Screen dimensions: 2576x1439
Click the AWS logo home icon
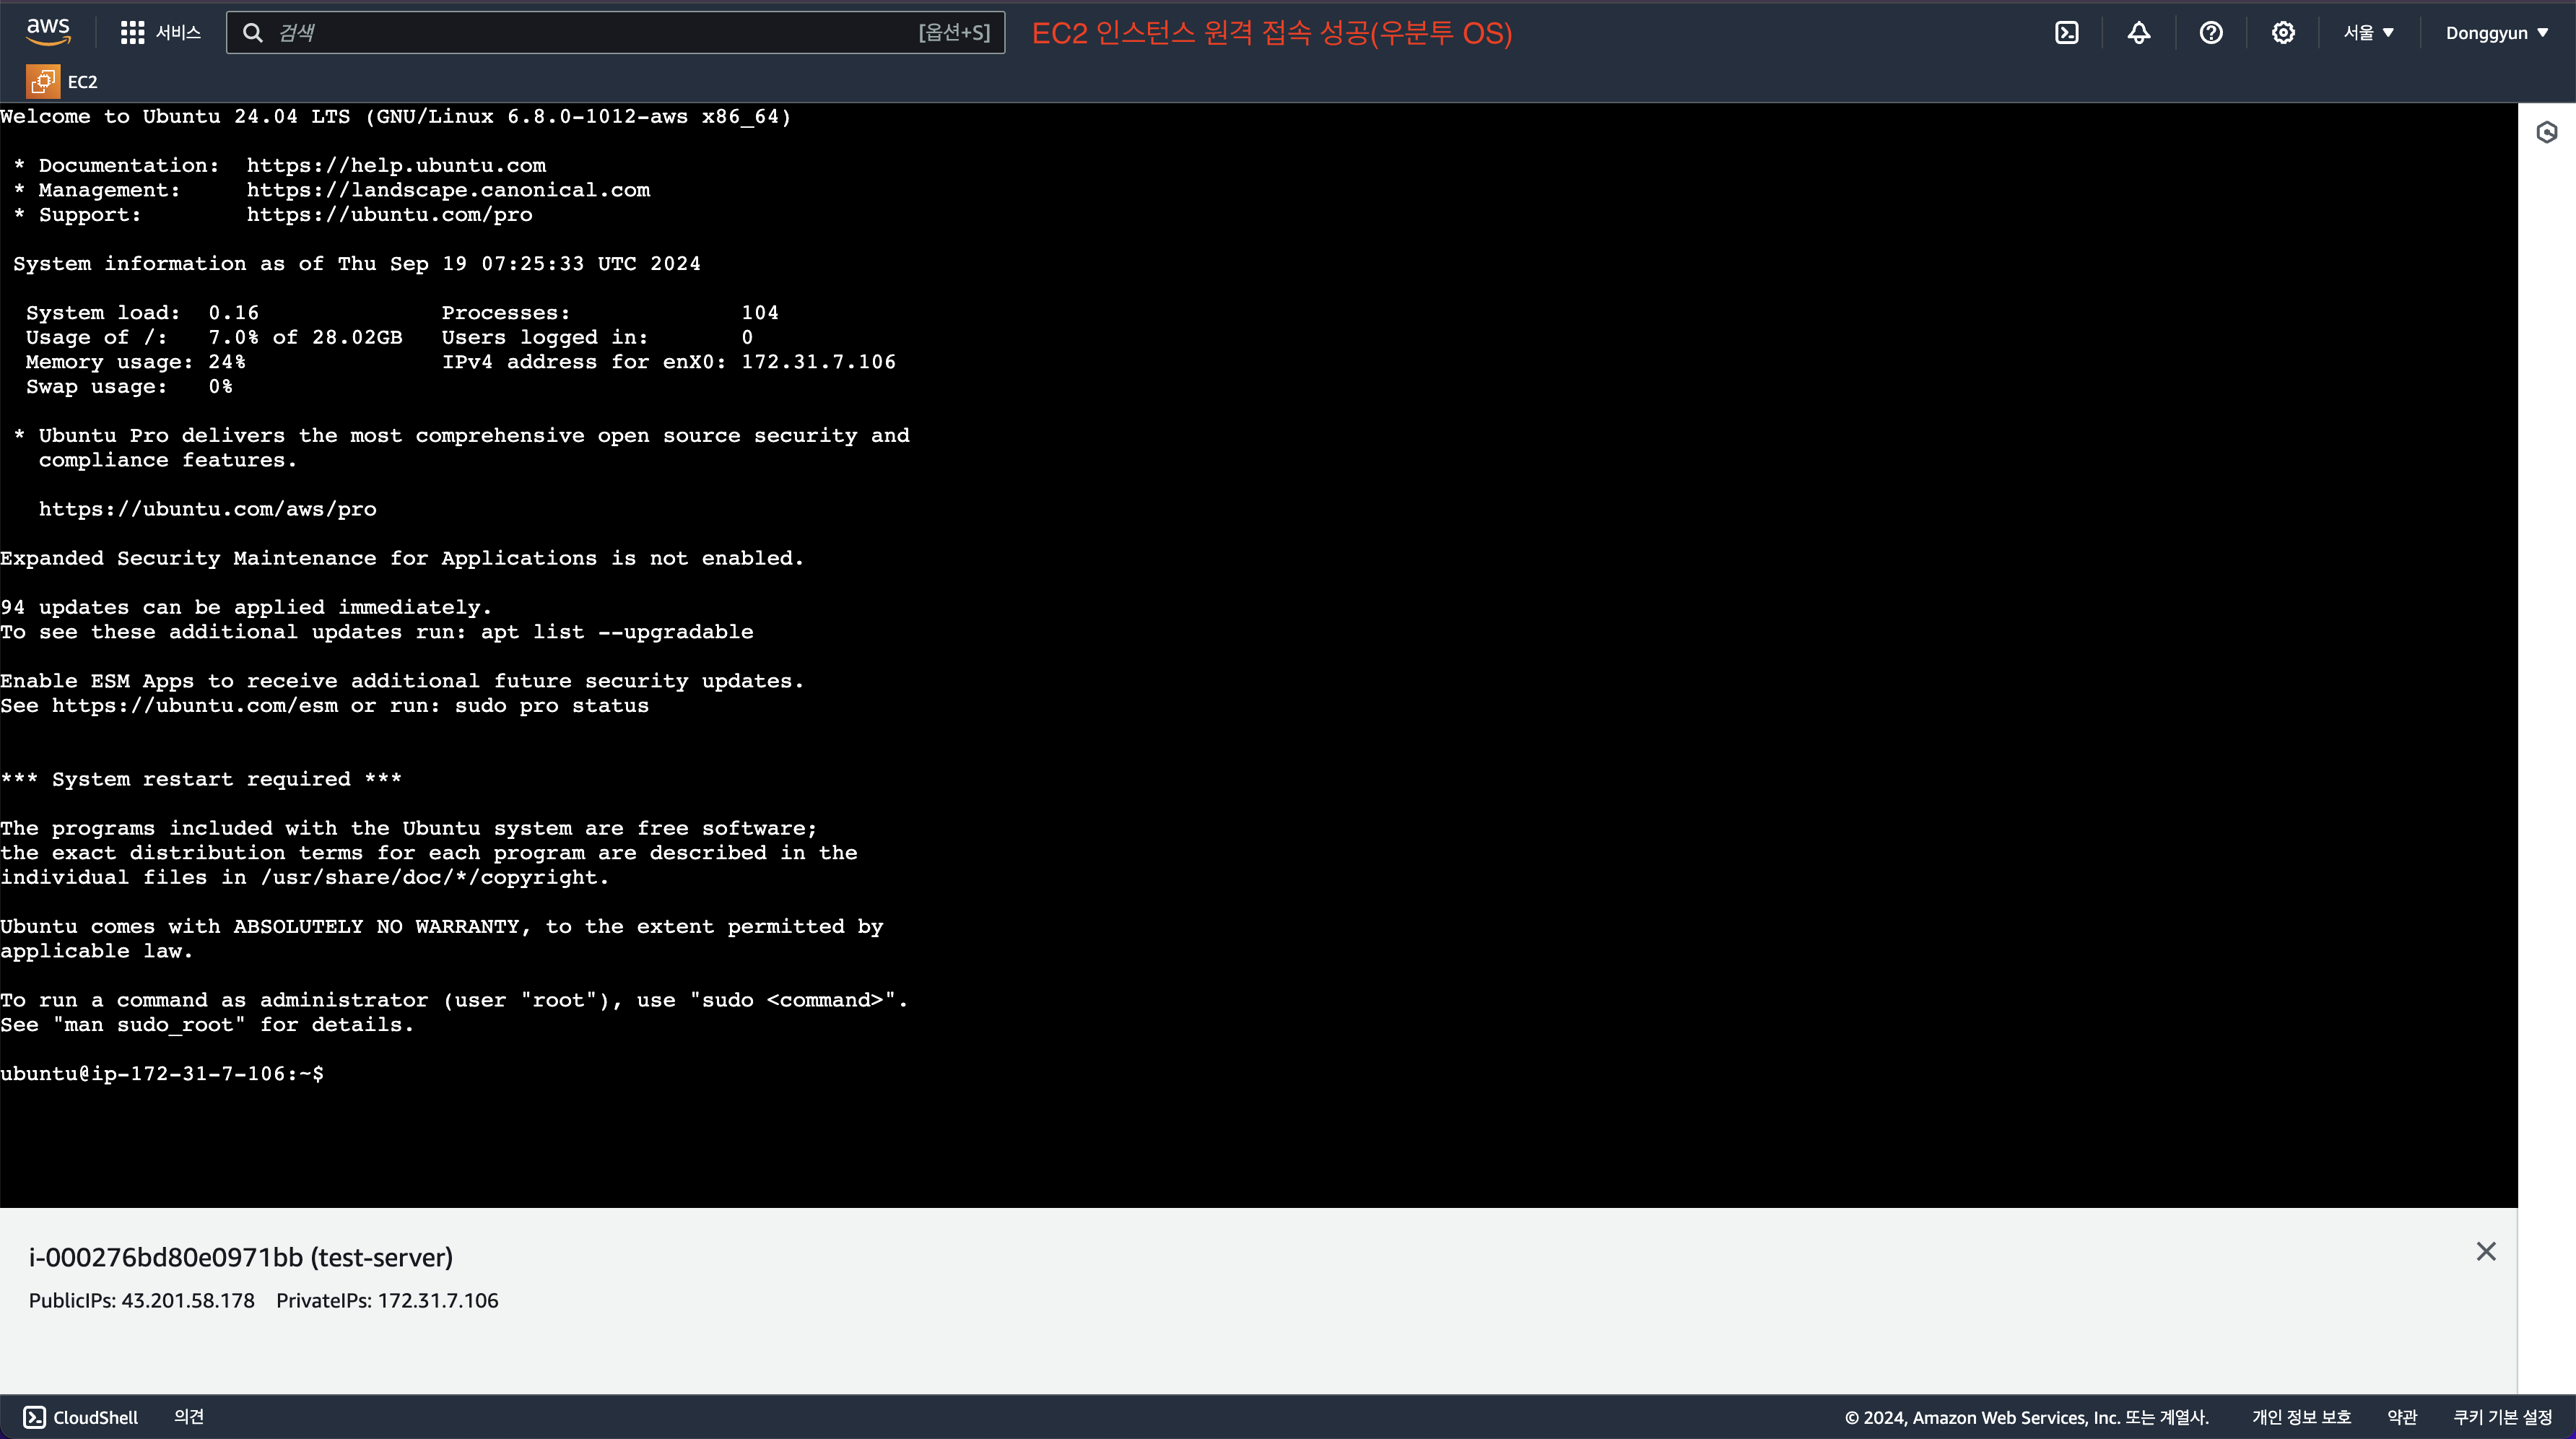[x=48, y=32]
